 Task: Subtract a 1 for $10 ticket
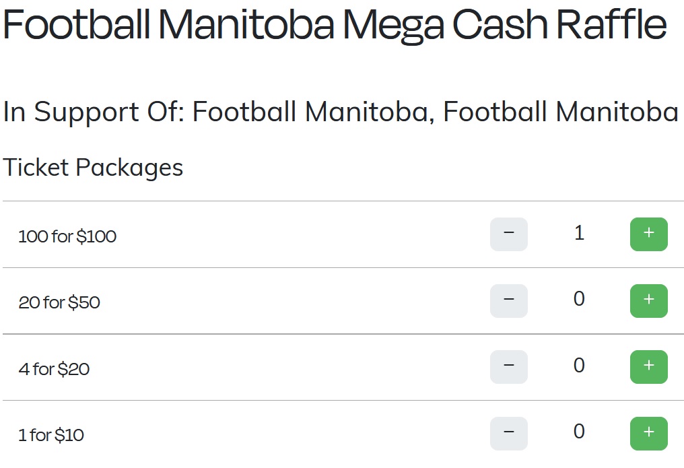point(509,434)
